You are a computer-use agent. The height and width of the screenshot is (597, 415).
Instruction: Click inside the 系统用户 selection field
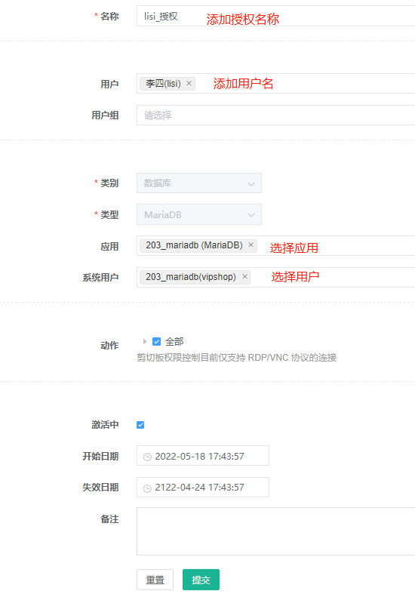(x=275, y=277)
